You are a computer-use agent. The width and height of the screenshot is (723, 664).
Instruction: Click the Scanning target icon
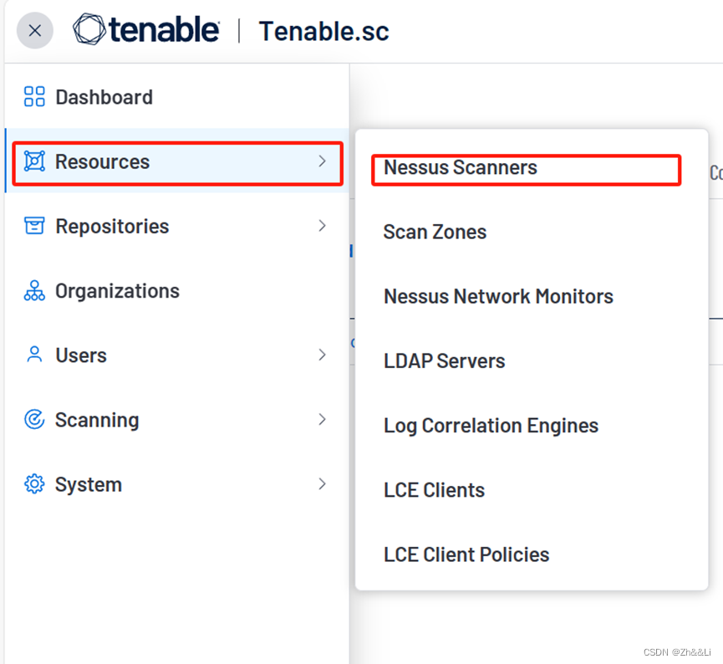coord(33,419)
